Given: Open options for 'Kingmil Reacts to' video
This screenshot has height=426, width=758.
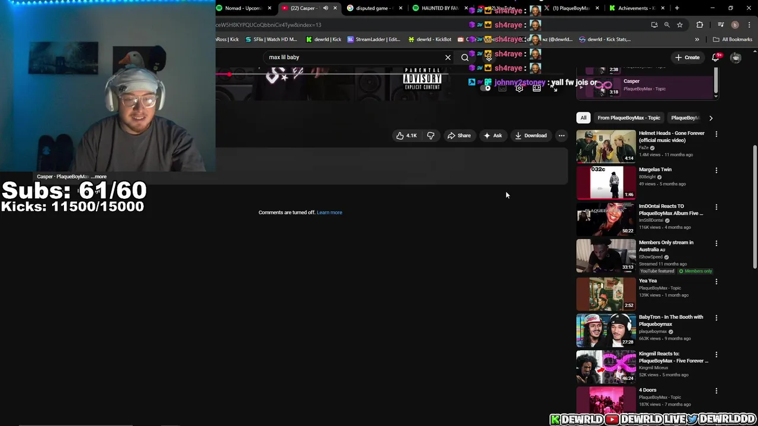Looking at the screenshot, I should click(716, 354).
